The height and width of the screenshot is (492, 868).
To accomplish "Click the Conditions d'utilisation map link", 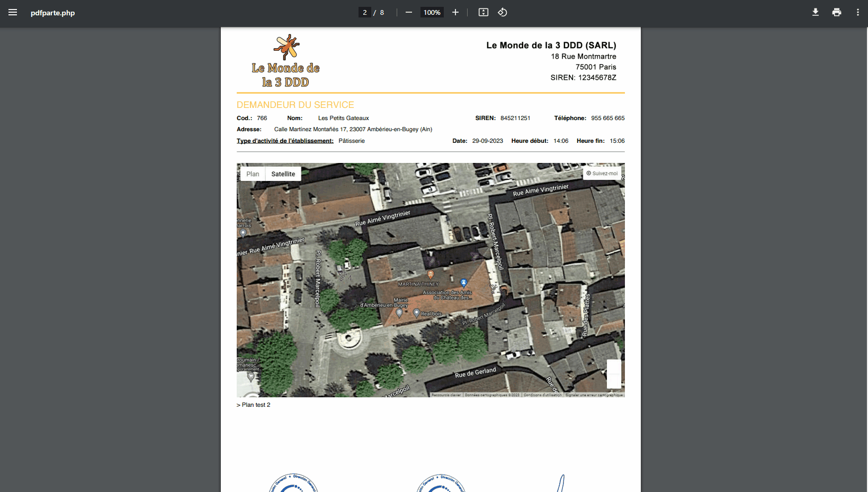I will pos(542,395).
